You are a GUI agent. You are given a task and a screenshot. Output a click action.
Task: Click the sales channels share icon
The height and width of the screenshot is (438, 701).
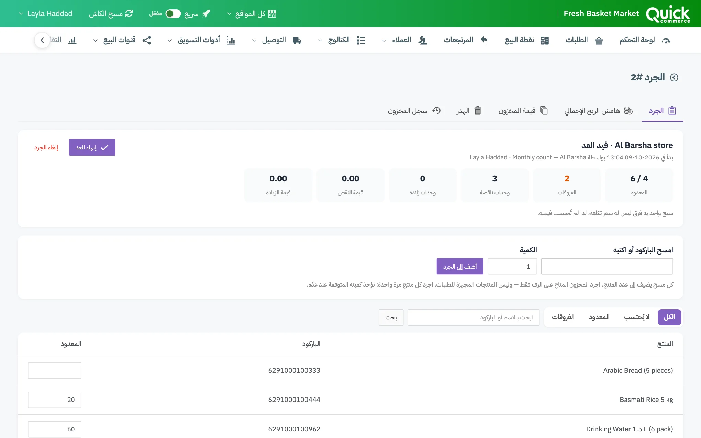click(x=147, y=40)
